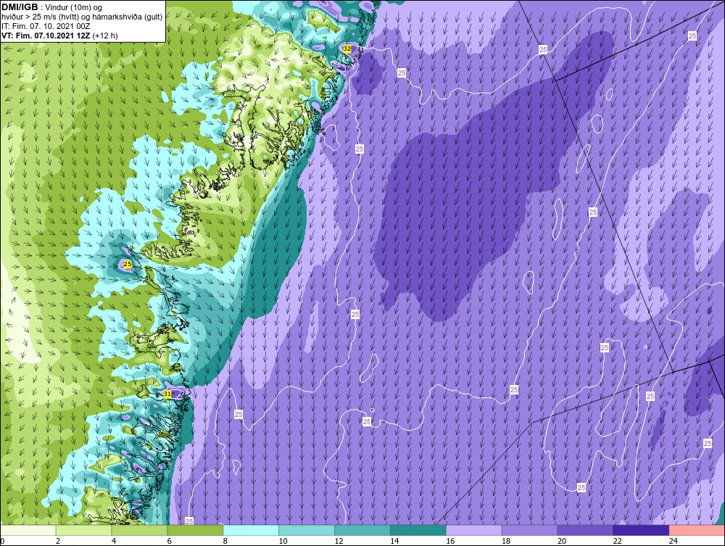The image size is (725, 546).
Task: Click the legend scale value 12
Action: (x=339, y=541)
